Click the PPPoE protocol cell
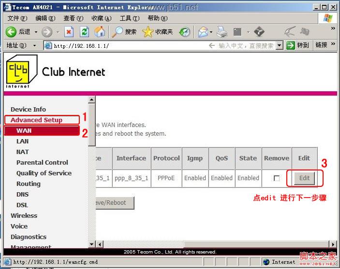The width and height of the screenshot is (340, 269). tap(166, 178)
